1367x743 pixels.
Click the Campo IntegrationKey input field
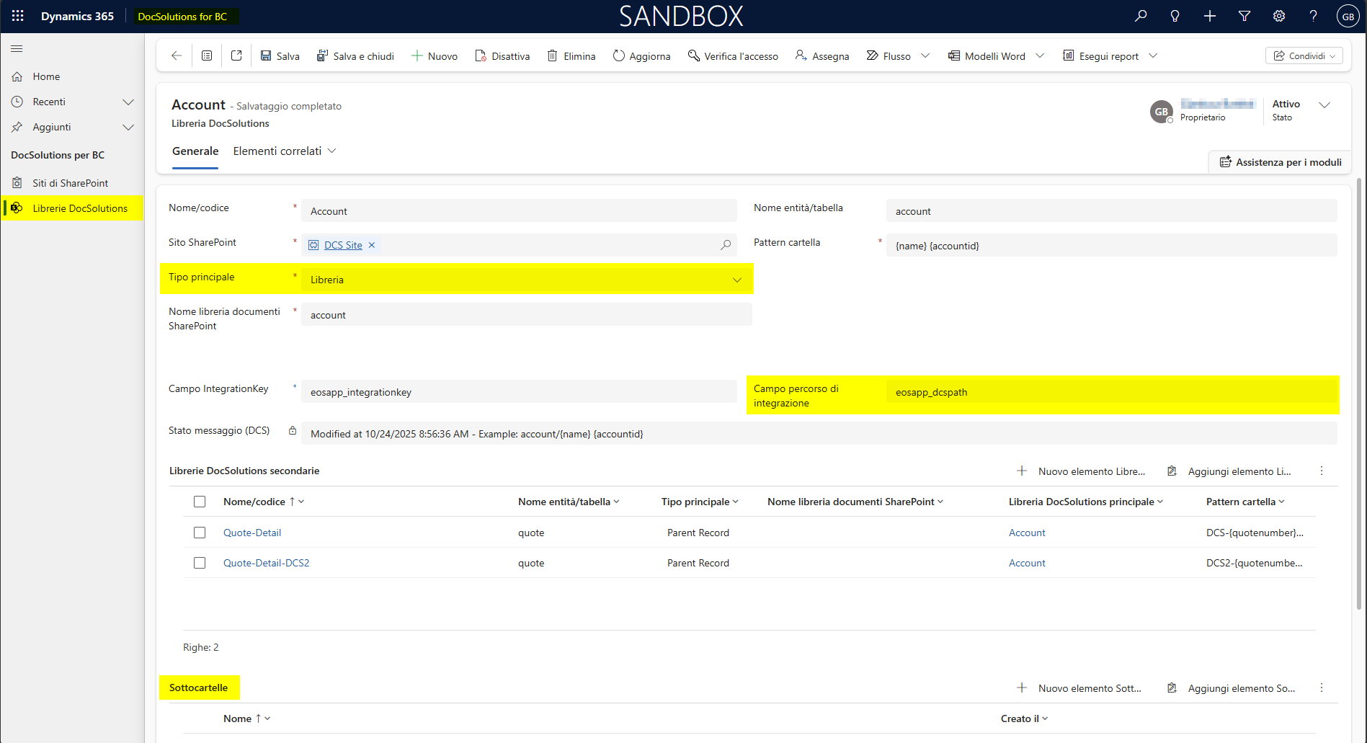pyautogui.click(x=519, y=392)
